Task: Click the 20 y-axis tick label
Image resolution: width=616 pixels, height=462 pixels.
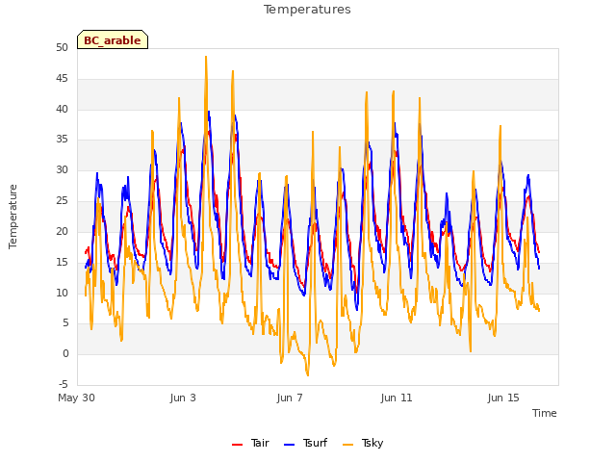Action: click(x=62, y=231)
